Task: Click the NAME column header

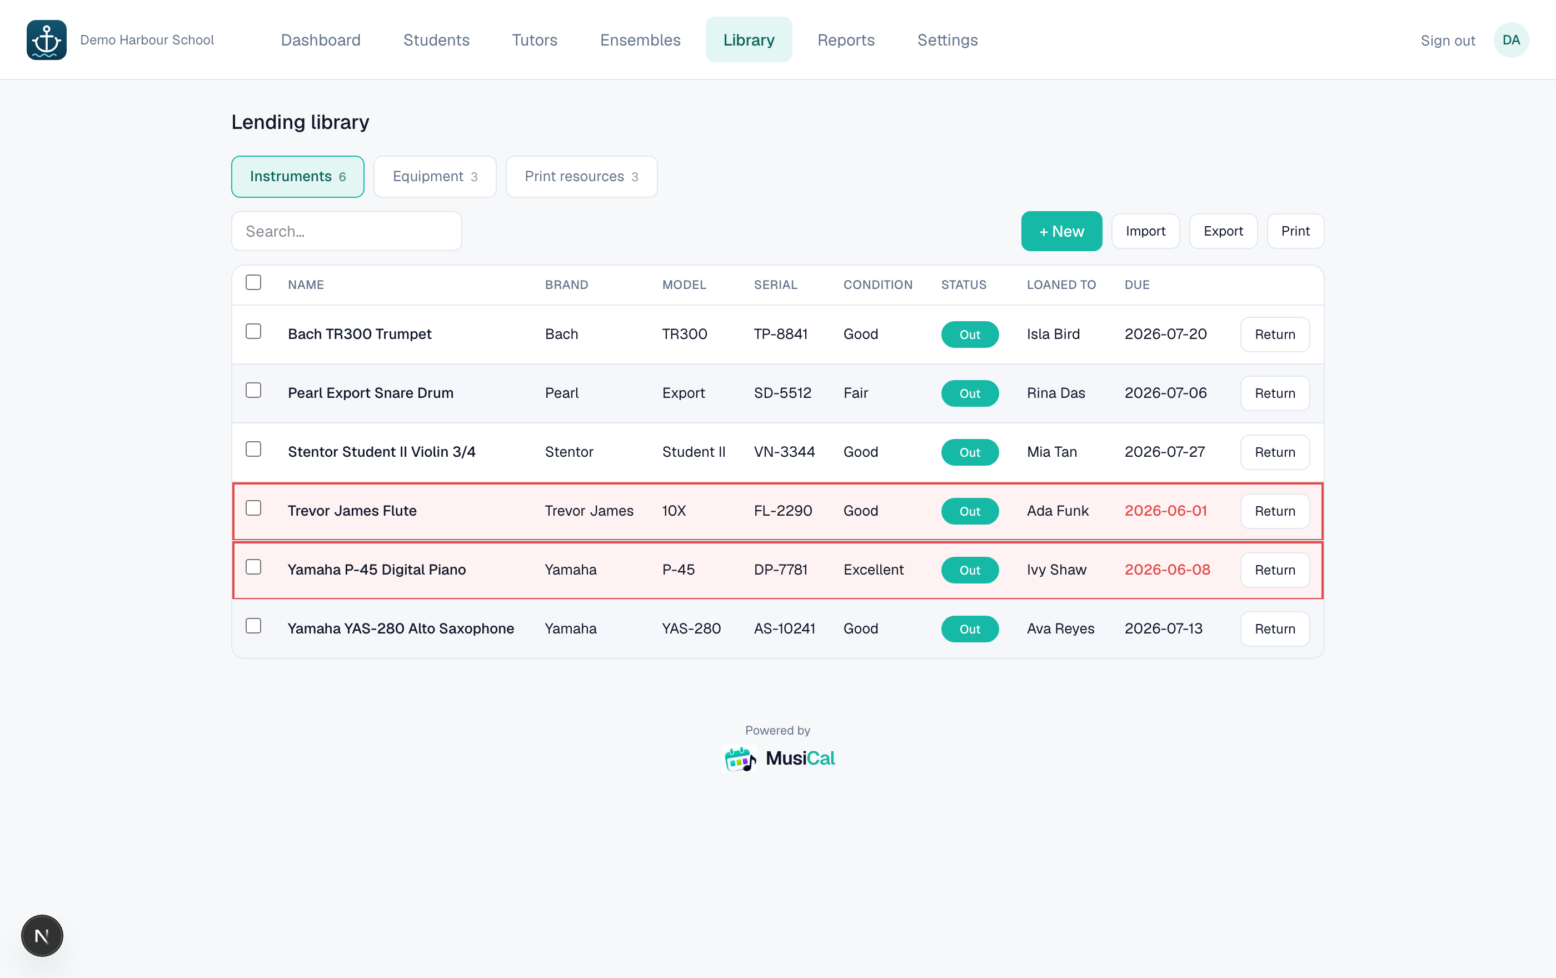Action: pos(306,285)
